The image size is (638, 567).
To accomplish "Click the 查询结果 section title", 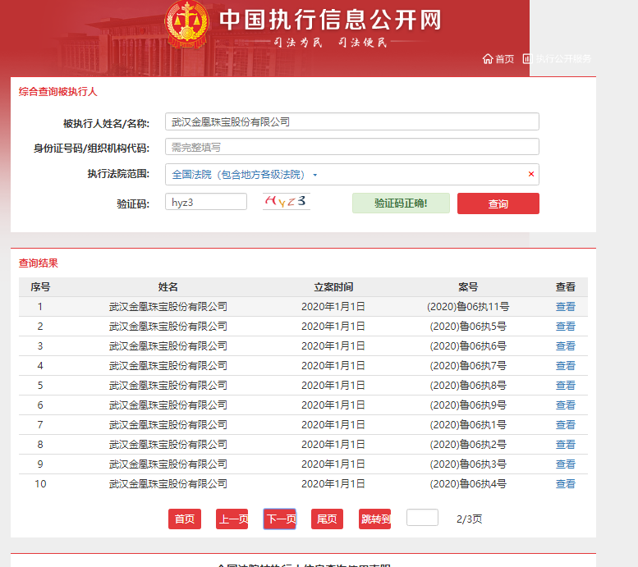I will click(x=39, y=263).
